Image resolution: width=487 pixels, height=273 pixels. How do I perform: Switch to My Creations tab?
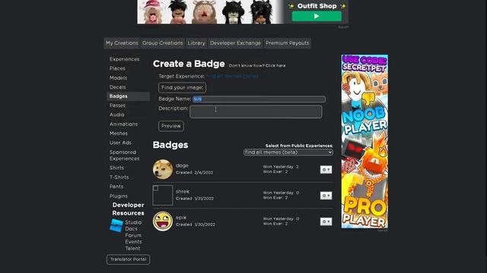[x=122, y=43]
